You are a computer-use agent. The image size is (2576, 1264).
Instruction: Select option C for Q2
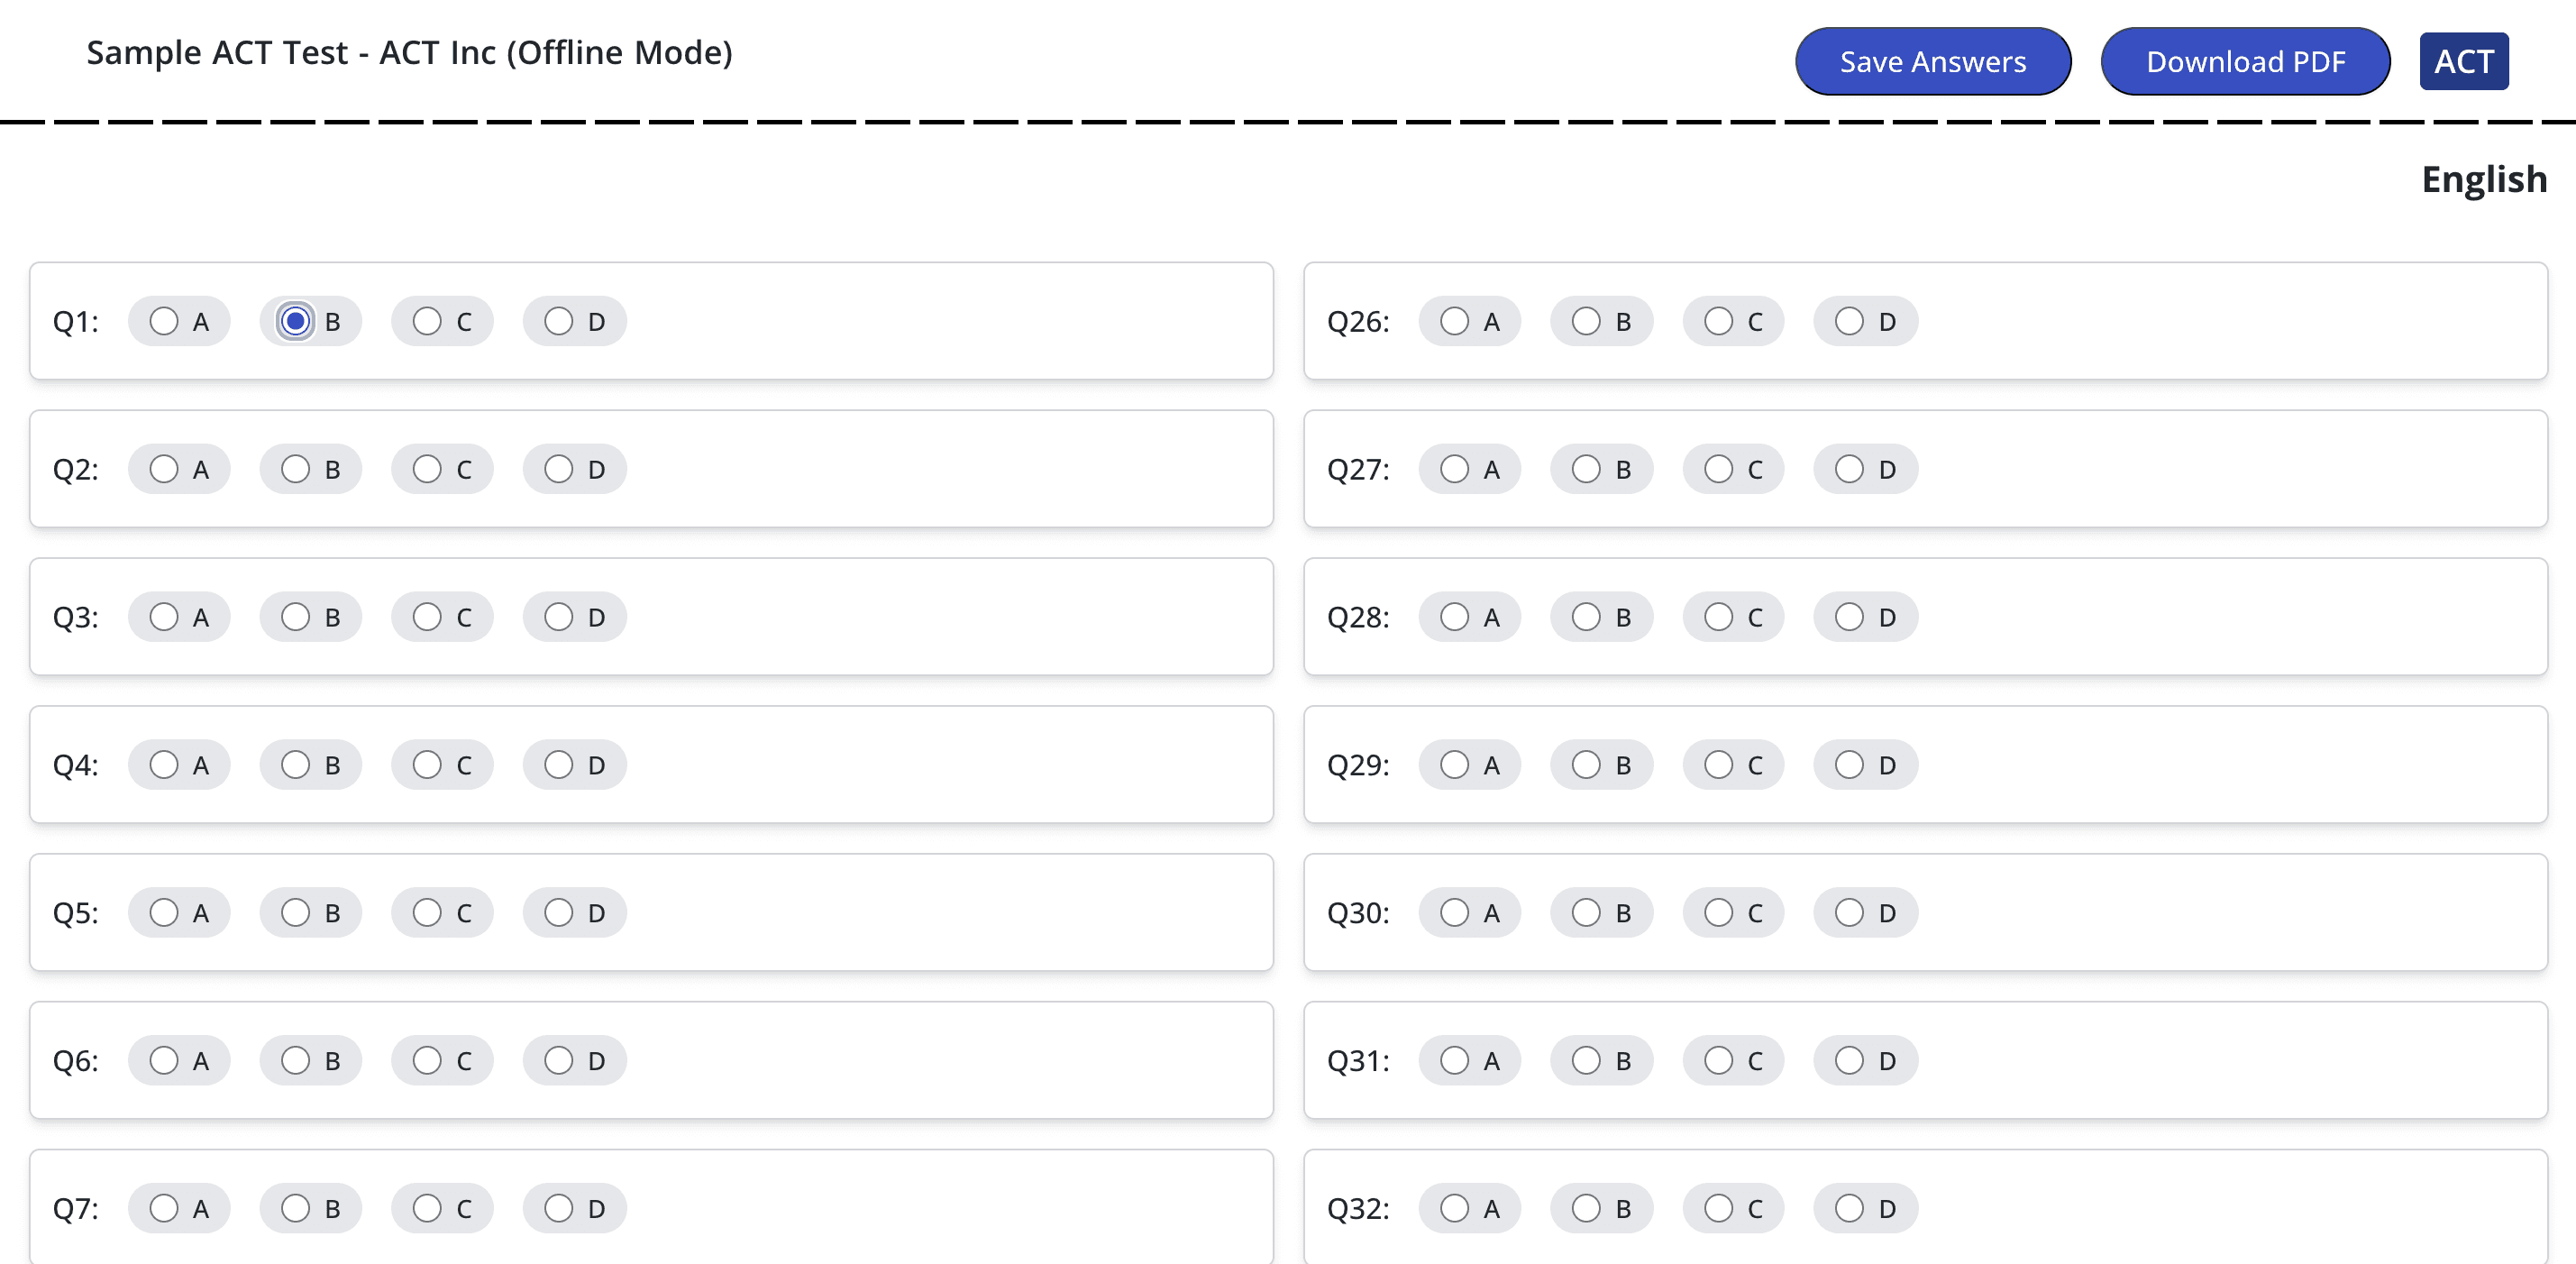[x=427, y=469]
